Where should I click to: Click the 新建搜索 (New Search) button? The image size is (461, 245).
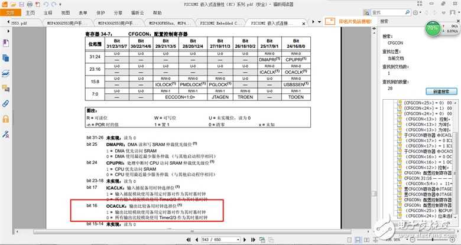point(441,92)
